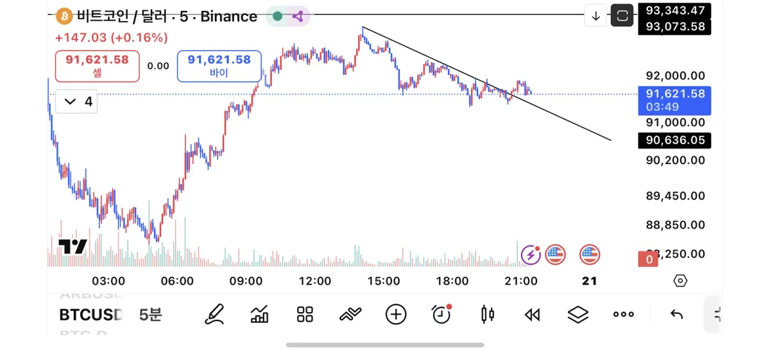Tap the compare symbols zigzag icon
Viewport: 770px width, 355px height.
pos(350,314)
